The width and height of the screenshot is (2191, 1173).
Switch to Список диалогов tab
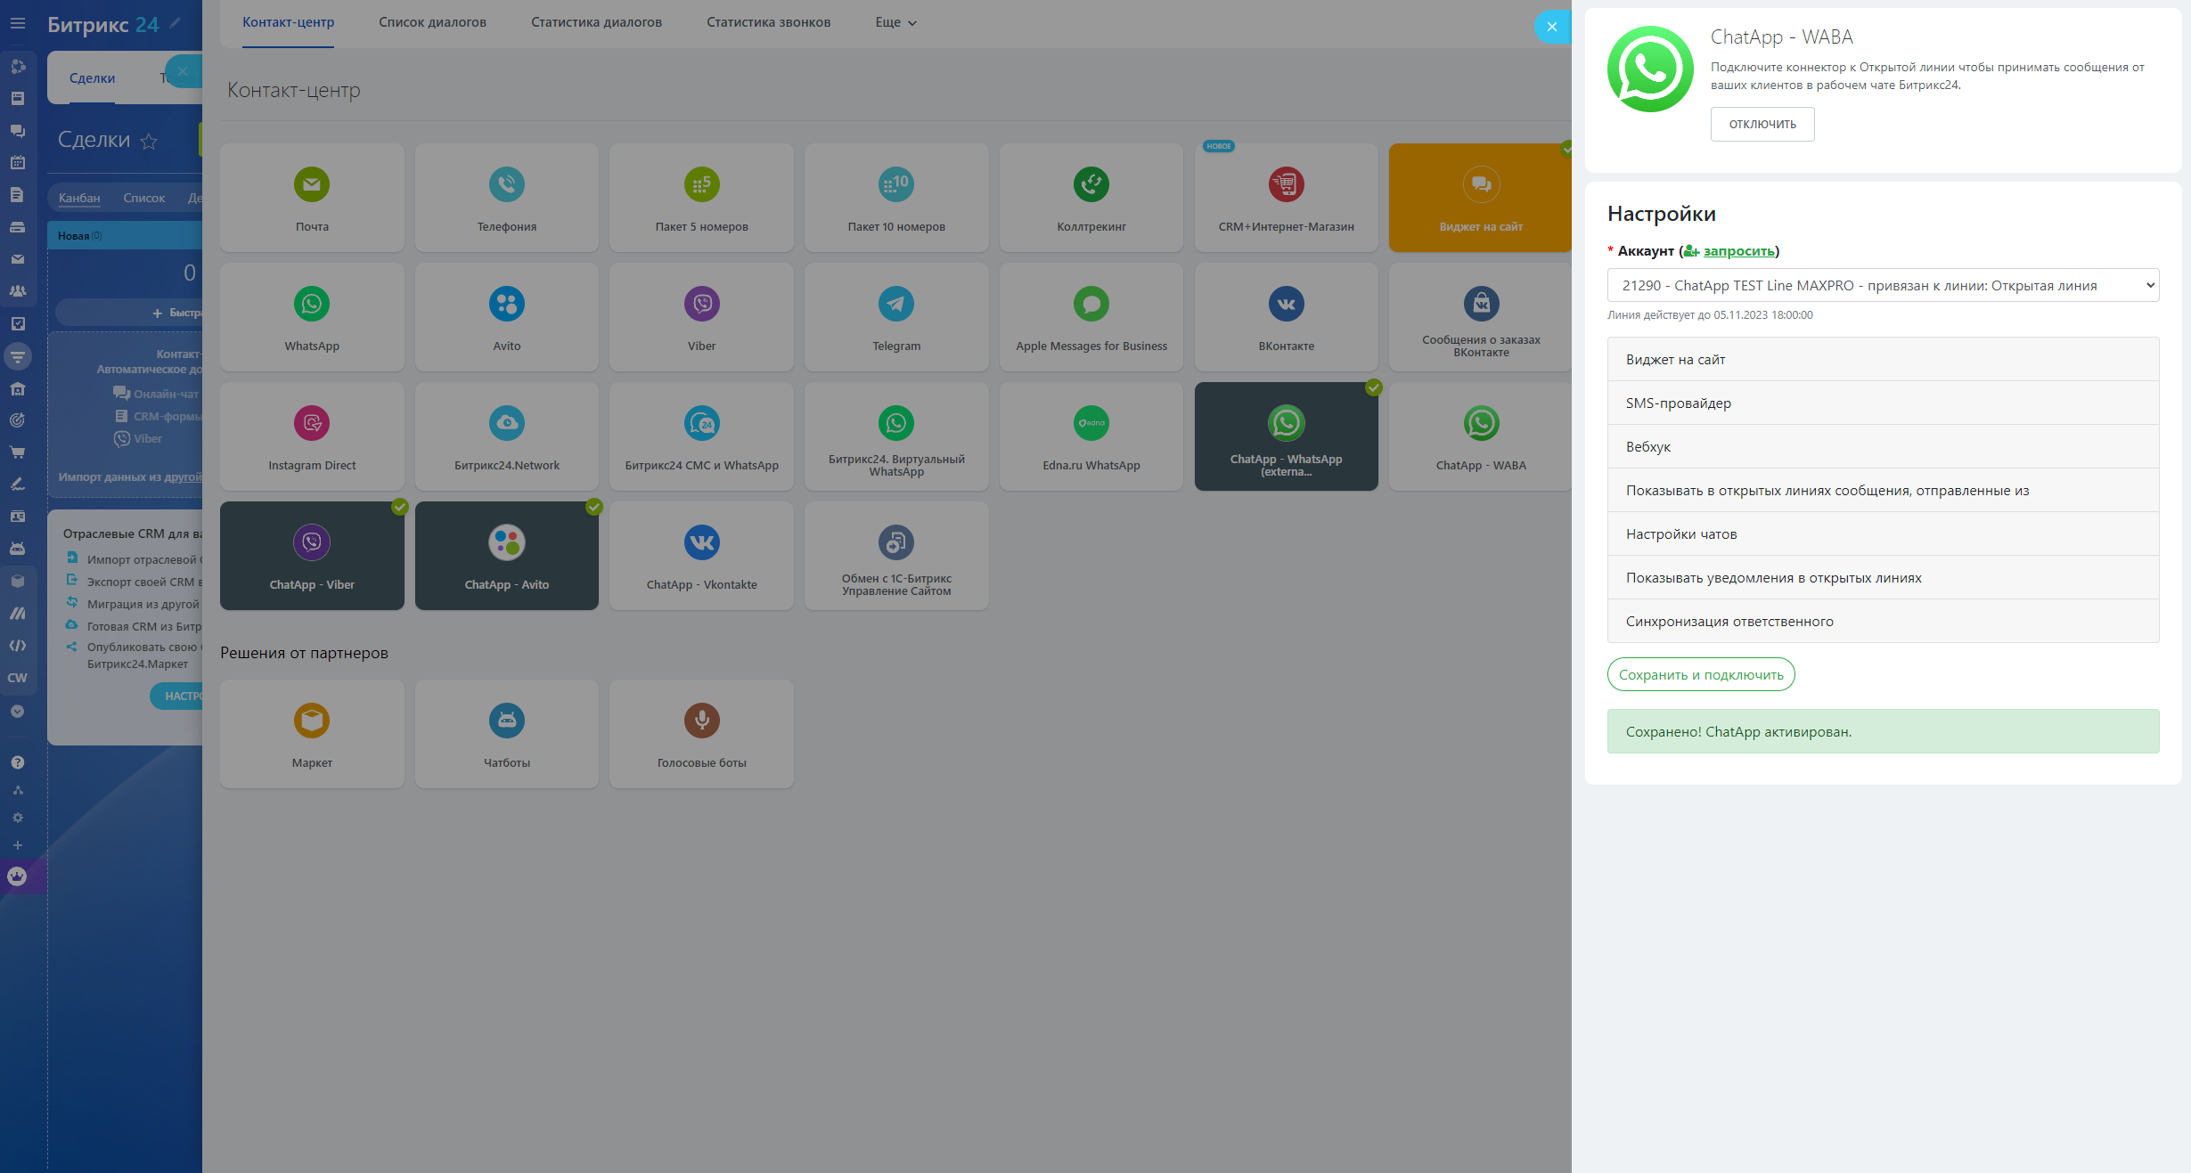tap(432, 22)
